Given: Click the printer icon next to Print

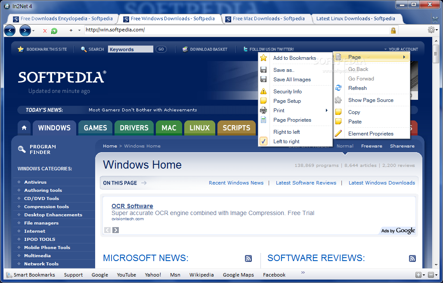Looking at the screenshot, I should [x=263, y=111].
